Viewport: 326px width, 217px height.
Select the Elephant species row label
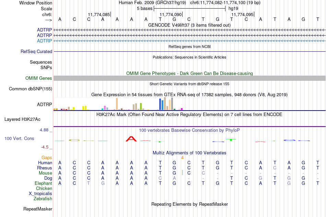(44, 183)
